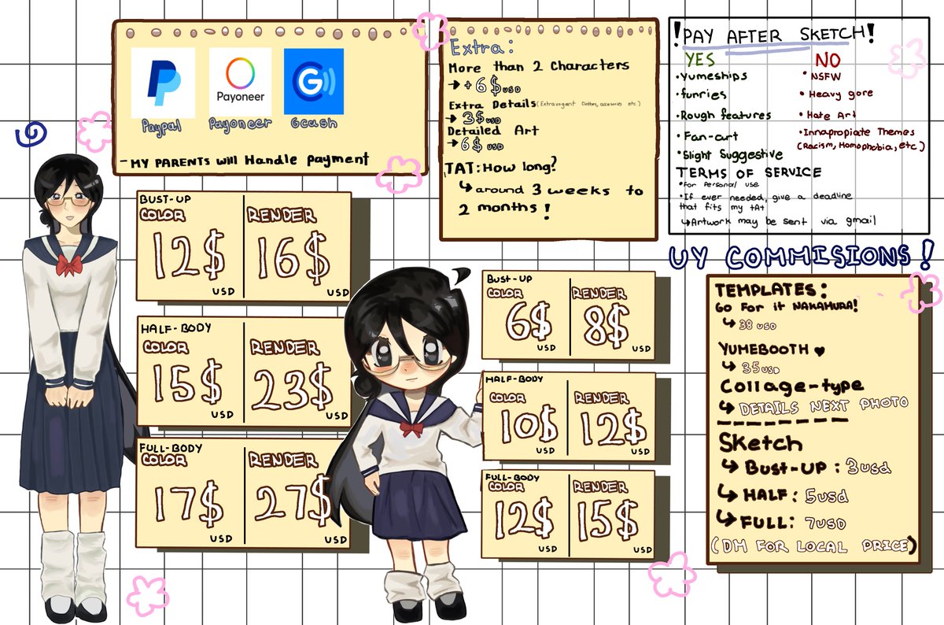Click the PayPal logo
Screen dimensions: 944x625
(163, 83)
